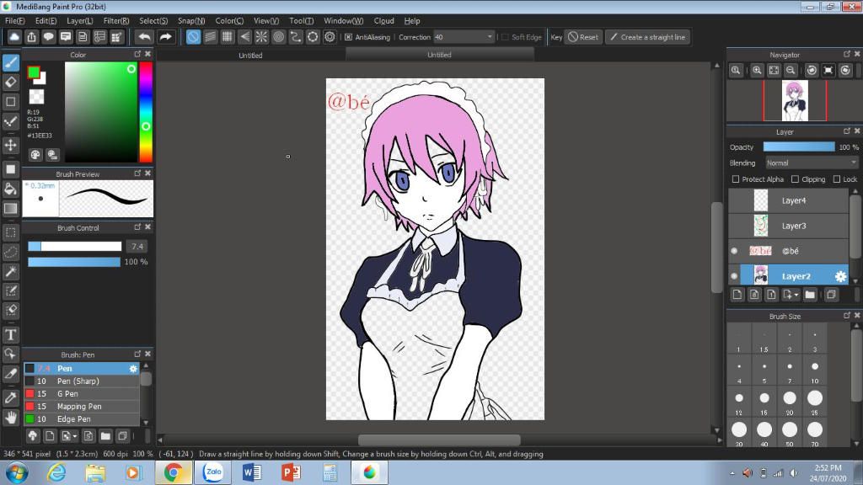
Task: Create a new layer in Layer panel
Action: [x=737, y=295]
